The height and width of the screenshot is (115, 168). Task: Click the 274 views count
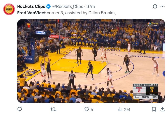pyautogui.click(x=127, y=109)
